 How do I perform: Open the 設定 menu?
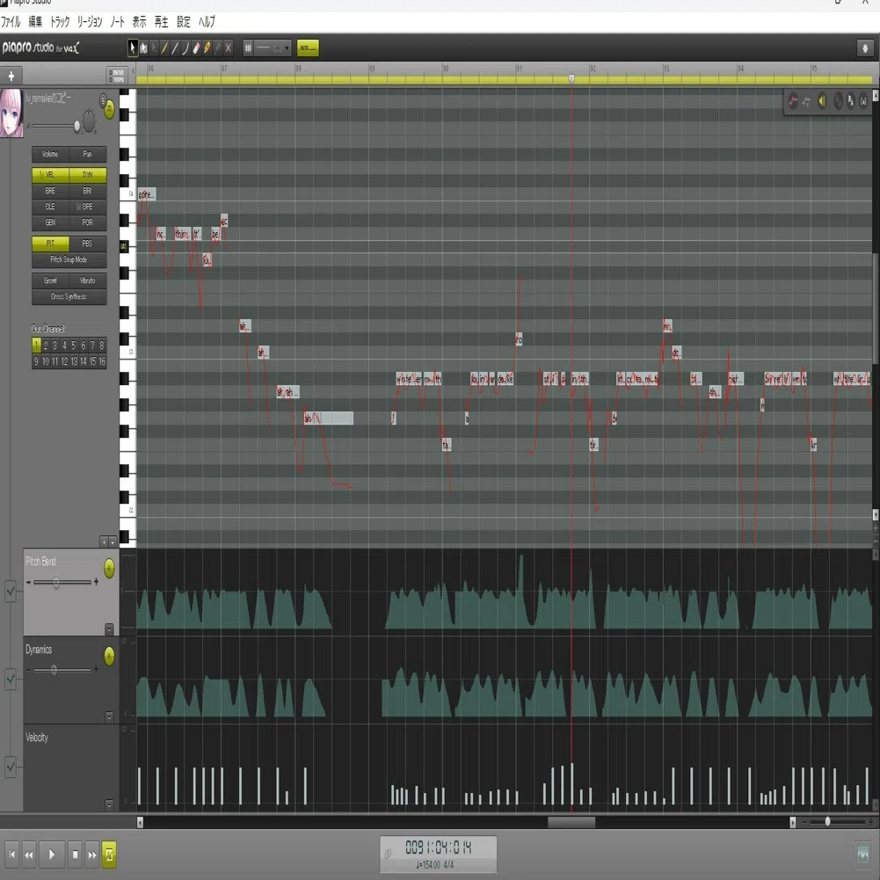click(x=184, y=22)
